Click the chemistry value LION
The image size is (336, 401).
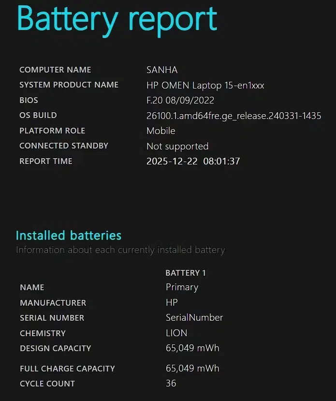coord(176,333)
